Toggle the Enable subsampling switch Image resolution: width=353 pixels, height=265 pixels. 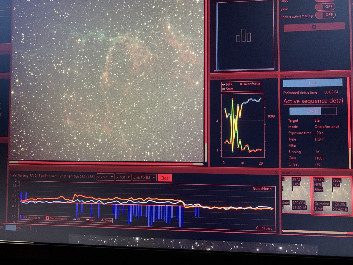pyautogui.click(x=325, y=14)
